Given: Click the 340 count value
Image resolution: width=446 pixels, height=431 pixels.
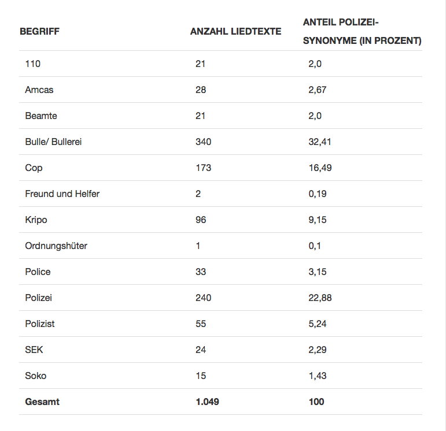Looking at the screenshot, I should (x=204, y=142).
